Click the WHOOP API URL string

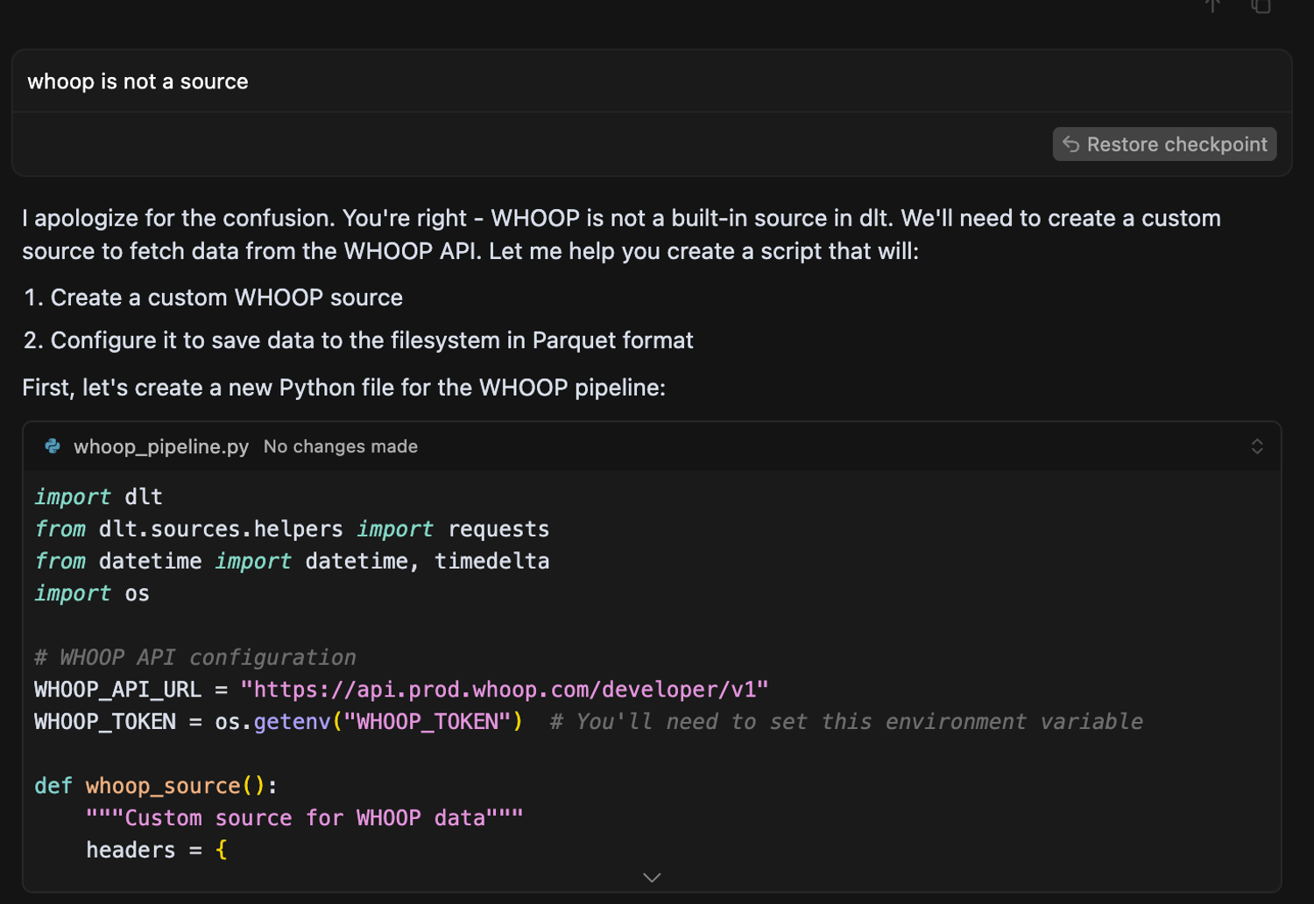point(505,690)
